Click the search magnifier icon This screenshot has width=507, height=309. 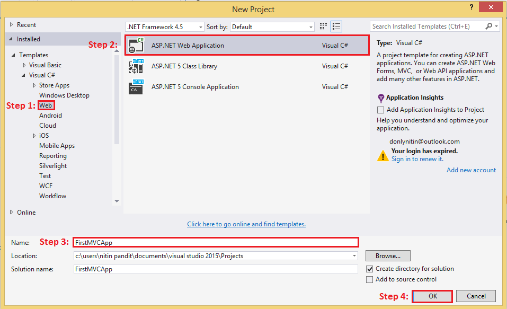click(489, 26)
